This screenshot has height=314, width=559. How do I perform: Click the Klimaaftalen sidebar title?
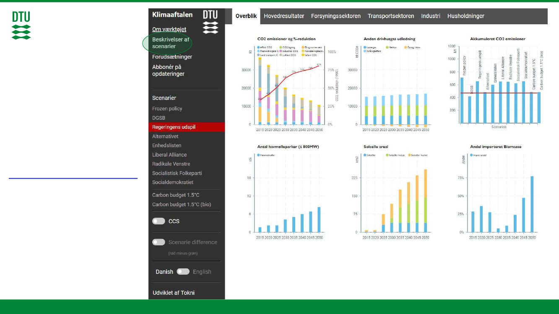tap(172, 15)
